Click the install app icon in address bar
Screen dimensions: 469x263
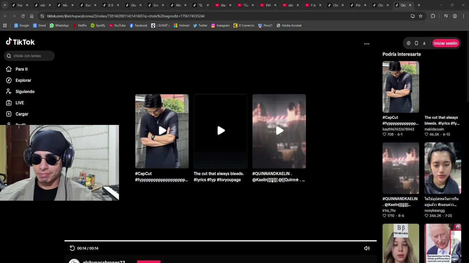click(413, 16)
